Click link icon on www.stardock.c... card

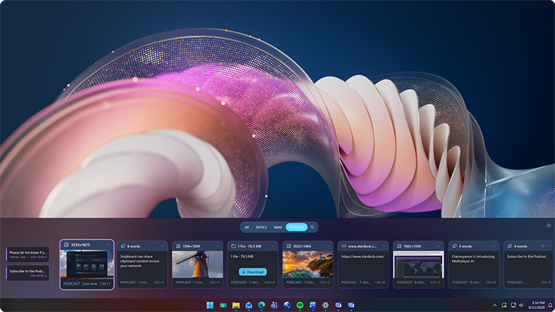pyautogui.click(x=343, y=246)
